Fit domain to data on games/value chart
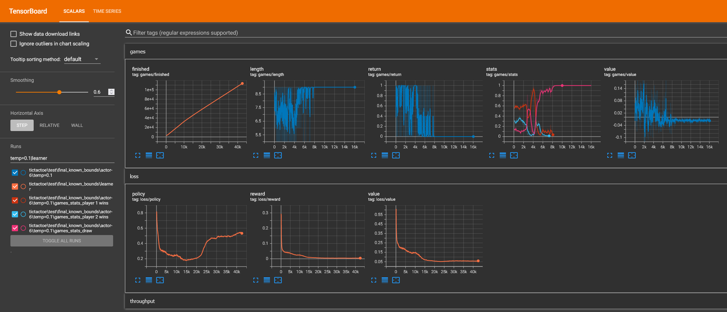727x312 pixels. [632, 155]
